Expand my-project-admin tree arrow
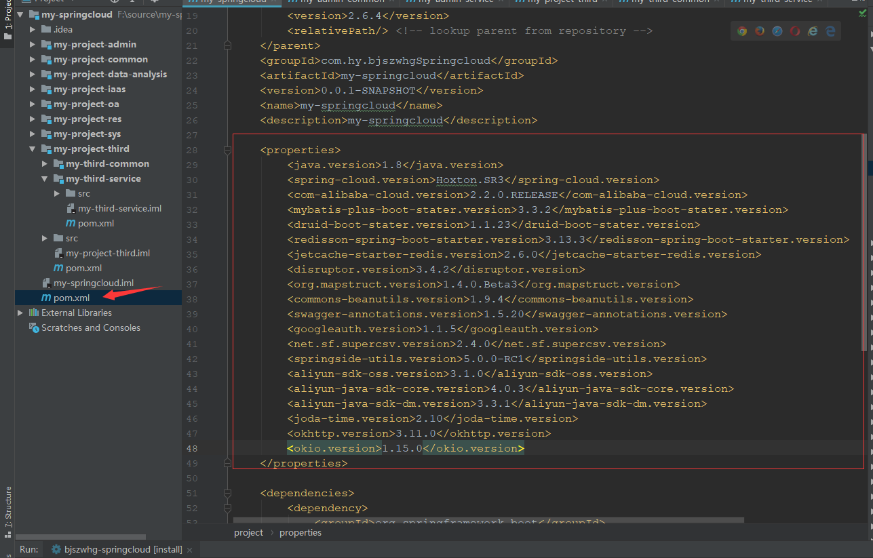Image resolution: width=873 pixels, height=558 pixels. click(x=33, y=44)
